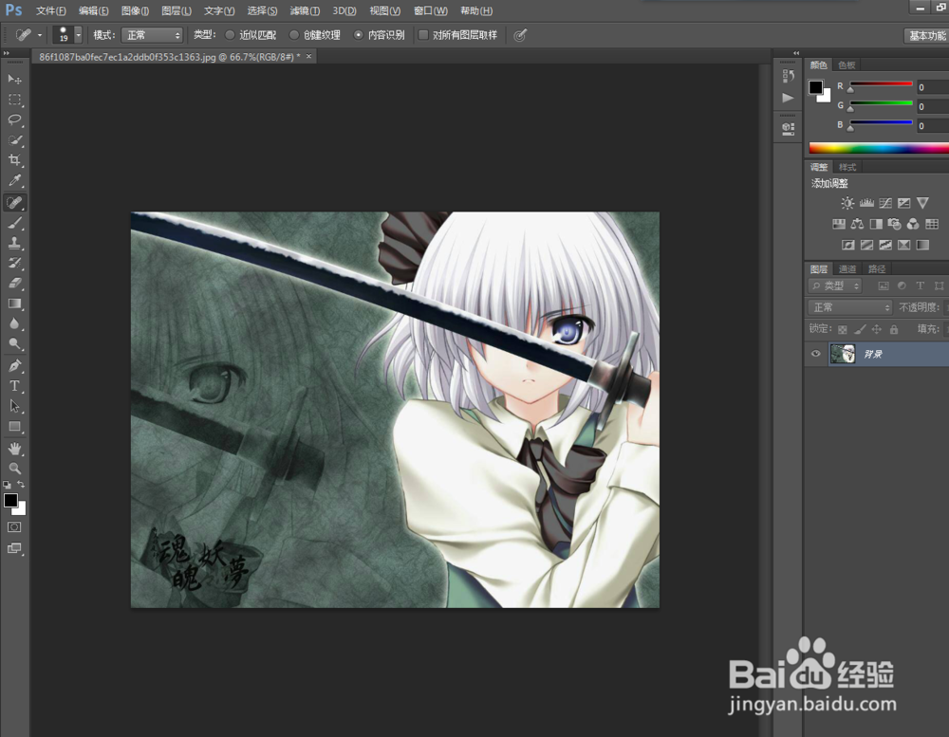
Task: Open the 滤镜(T) menu
Action: tap(305, 10)
